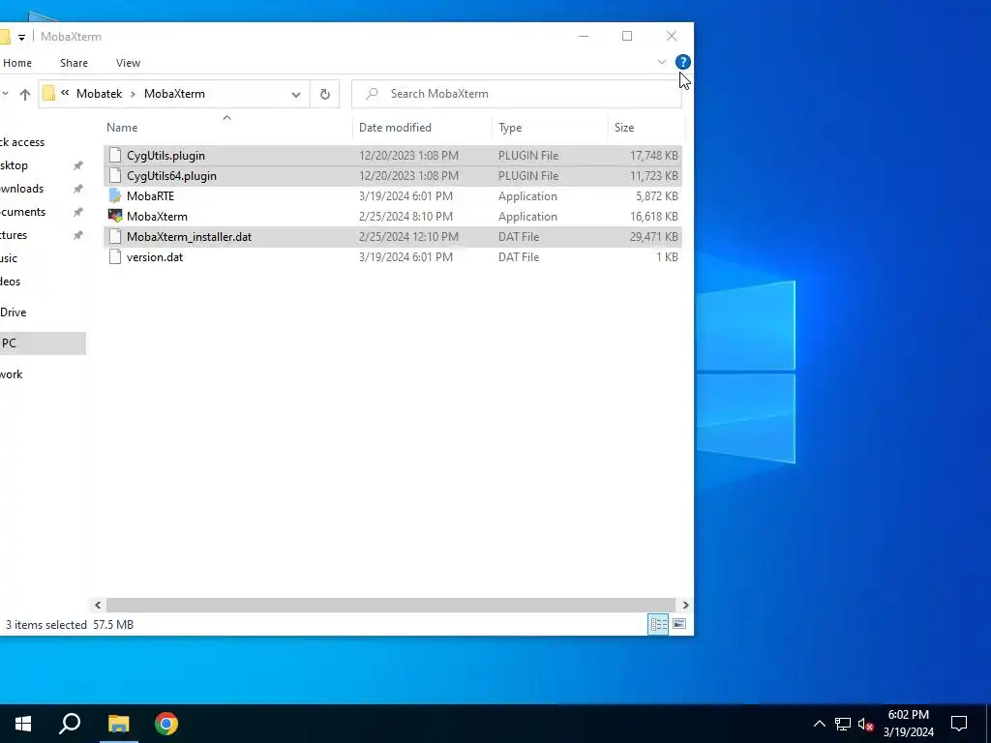The image size is (991, 743).
Task: Switch to Details view layout icon
Action: pos(658,625)
